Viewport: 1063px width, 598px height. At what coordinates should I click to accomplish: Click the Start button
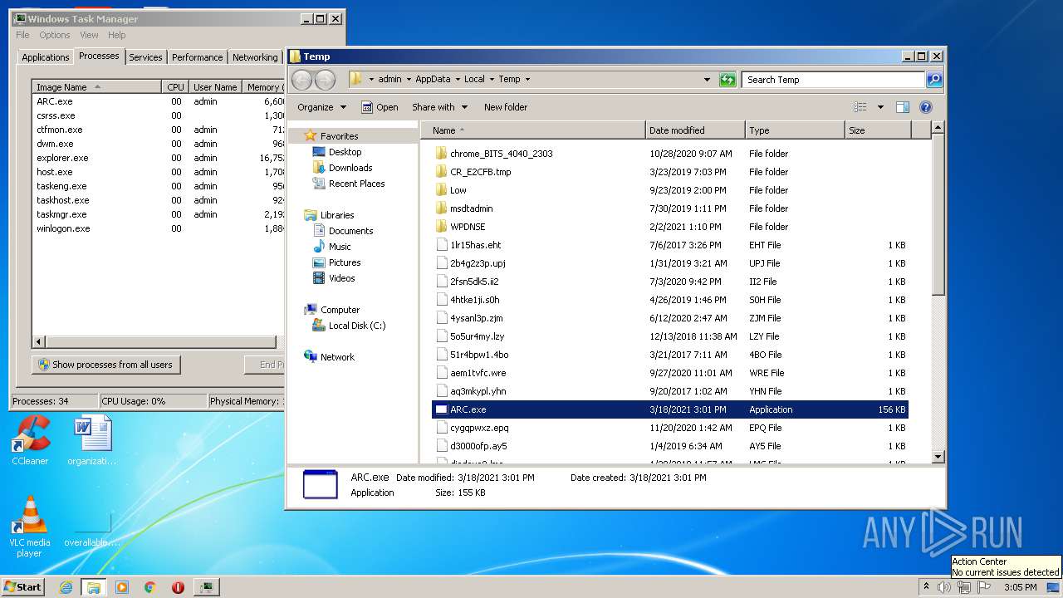coord(22,587)
